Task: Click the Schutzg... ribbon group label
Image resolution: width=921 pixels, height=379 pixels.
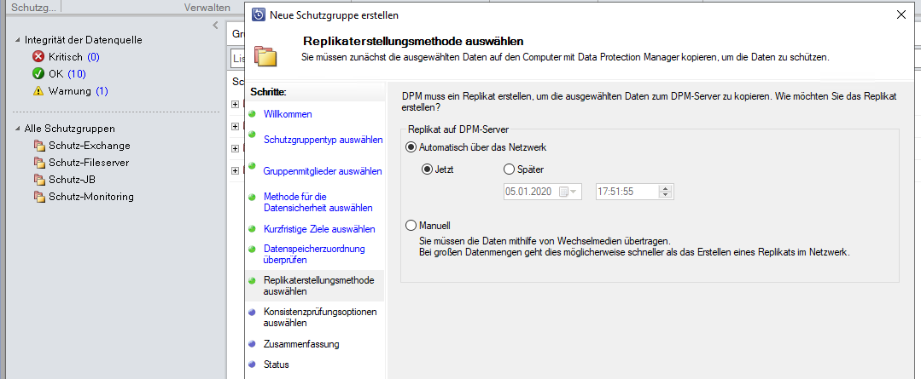Action: point(33,7)
